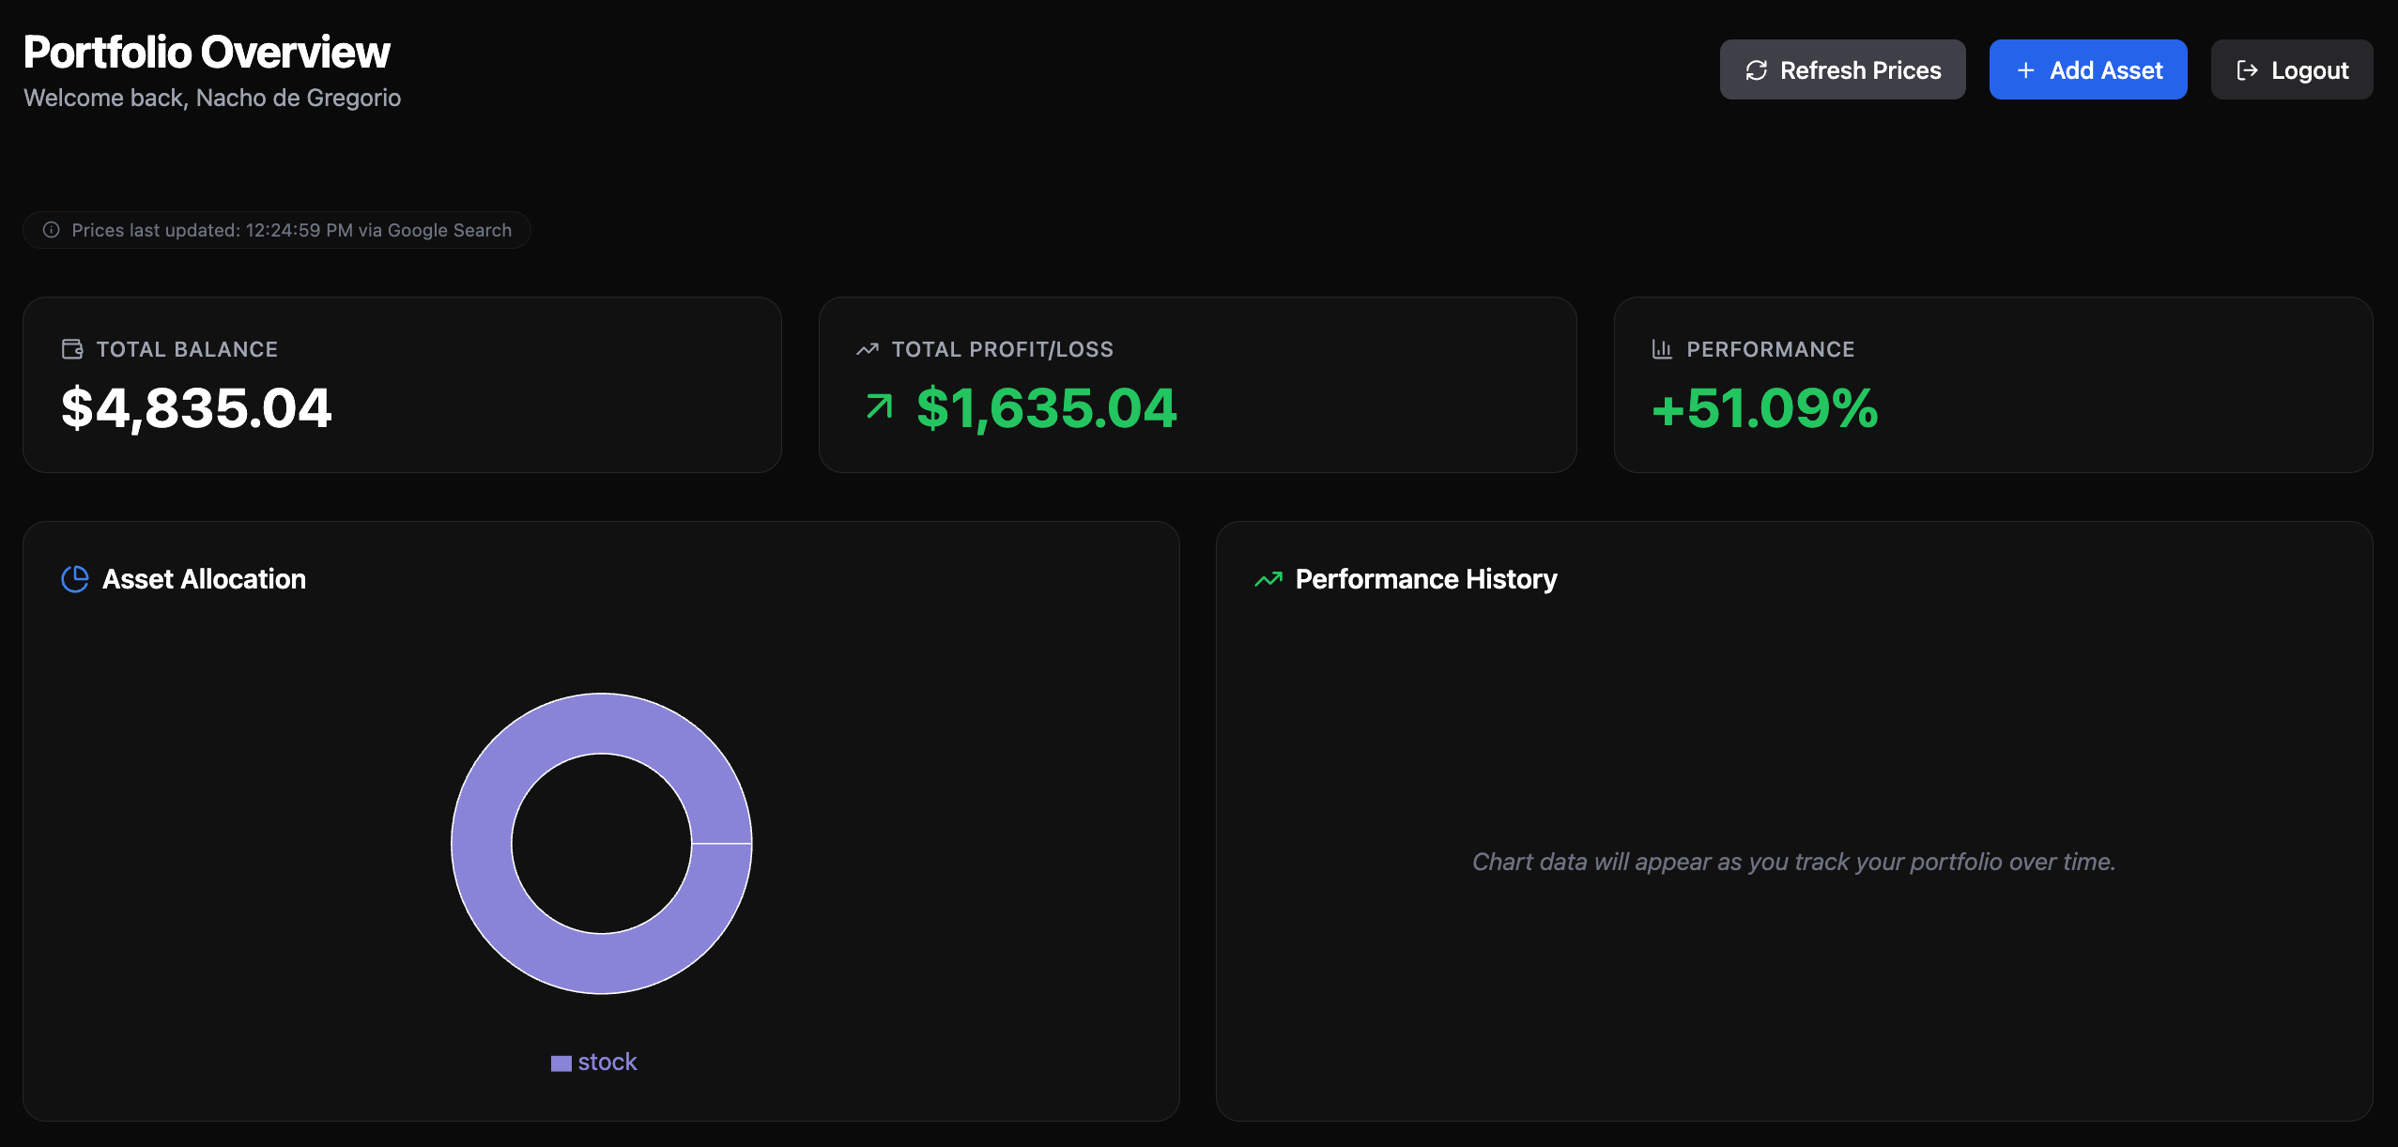
Task: Click the logout arrow icon
Action: (x=2247, y=70)
